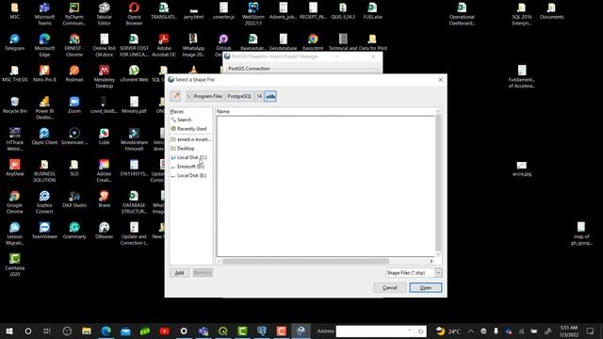Screen dimensions: 603x339
Task: Close the Select a Shape File dialog
Action: tap(440, 79)
